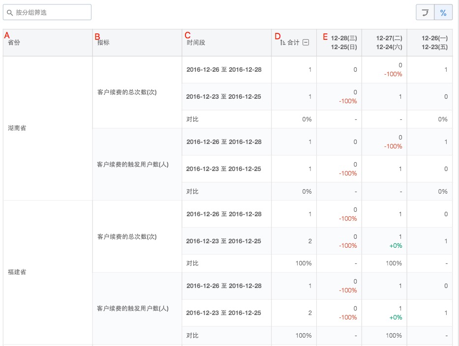
Task: Select the 湖南省 province cell
Action: 48,128
